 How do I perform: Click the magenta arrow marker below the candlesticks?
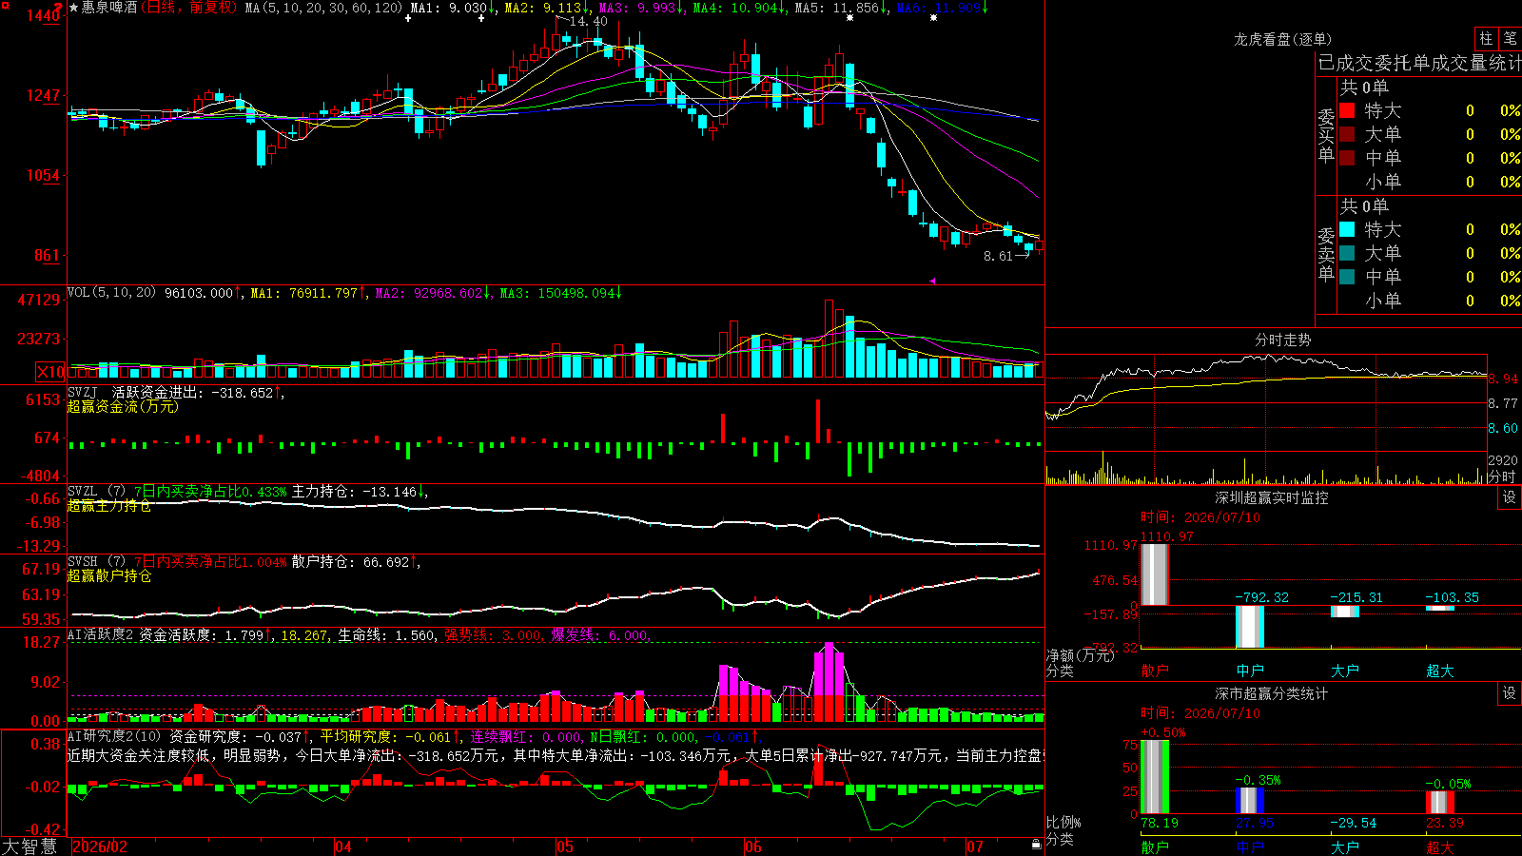pos(932,281)
